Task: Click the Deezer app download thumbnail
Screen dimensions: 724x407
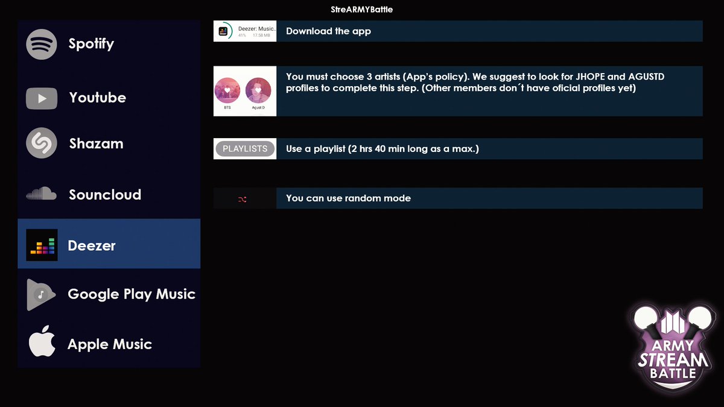Action: point(245,31)
